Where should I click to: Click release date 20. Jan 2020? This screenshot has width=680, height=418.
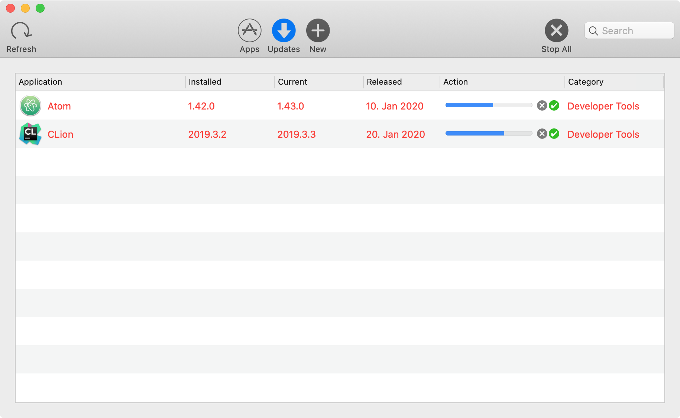[395, 134]
